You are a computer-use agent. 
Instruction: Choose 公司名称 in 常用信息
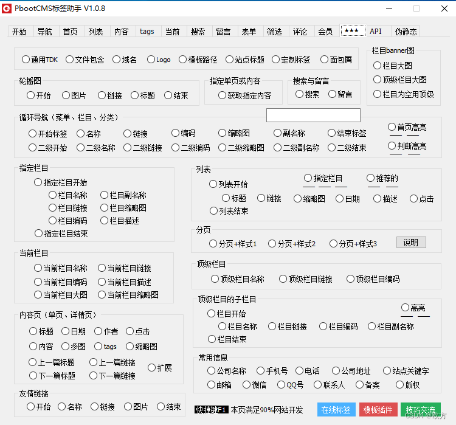pos(227,371)
